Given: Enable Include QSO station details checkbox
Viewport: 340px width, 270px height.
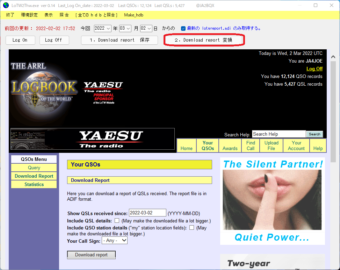Looking at the screenshot, I should tap(192, 227).
